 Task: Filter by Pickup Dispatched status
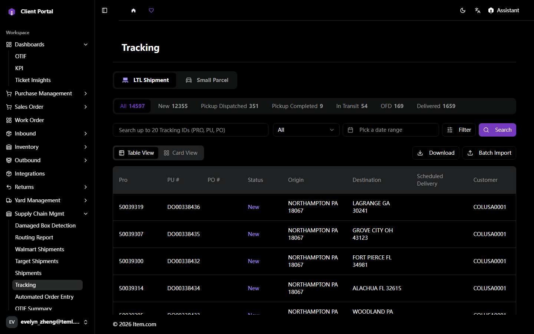click(230, 106)
